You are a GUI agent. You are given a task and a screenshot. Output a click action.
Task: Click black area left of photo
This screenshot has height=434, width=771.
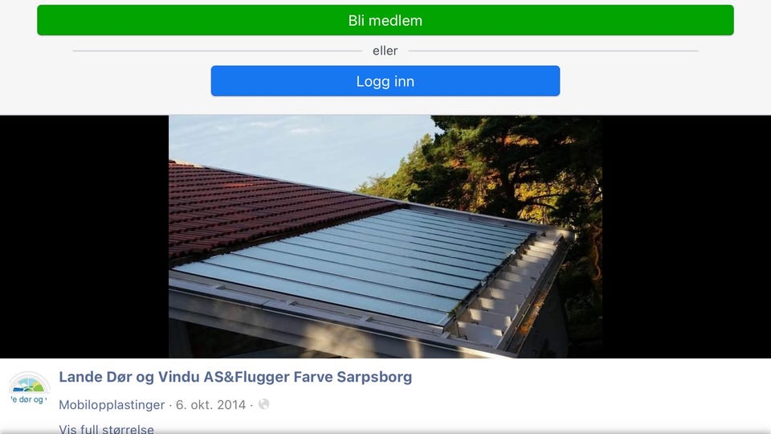tap(84, 236)
